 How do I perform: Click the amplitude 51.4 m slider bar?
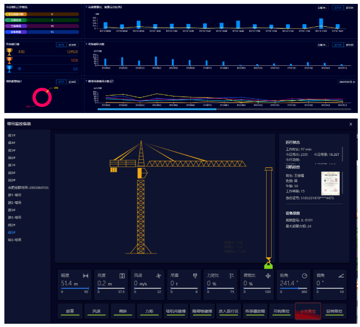(75, 287)
